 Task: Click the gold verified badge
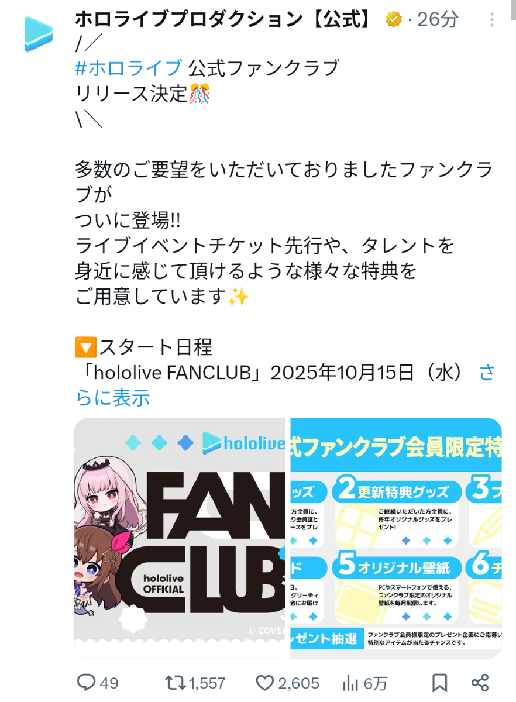click(x=394, y=20)
